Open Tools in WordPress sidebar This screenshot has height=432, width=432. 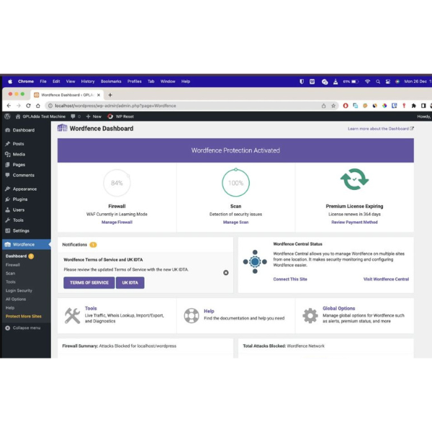18,220
